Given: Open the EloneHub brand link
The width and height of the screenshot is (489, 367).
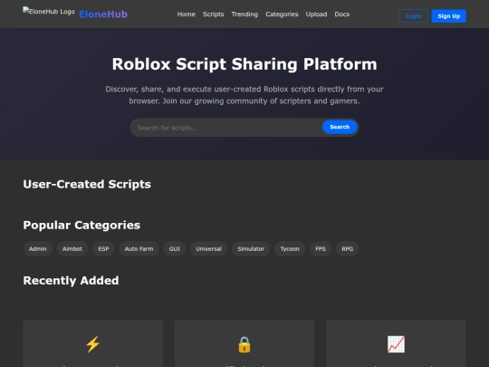Looking at the screenshot, I should pyautogui.click(x=103, y=14).
